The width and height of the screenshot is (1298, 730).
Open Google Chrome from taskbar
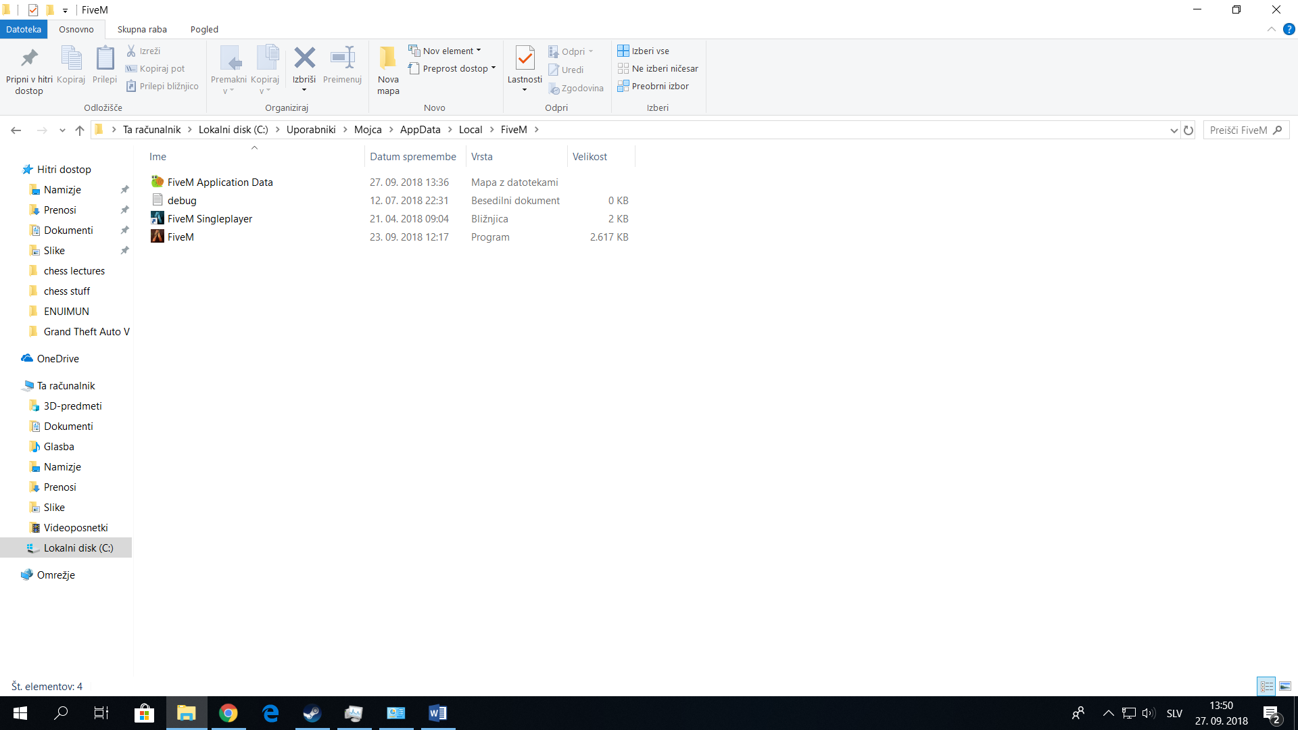tap(229, 713)
